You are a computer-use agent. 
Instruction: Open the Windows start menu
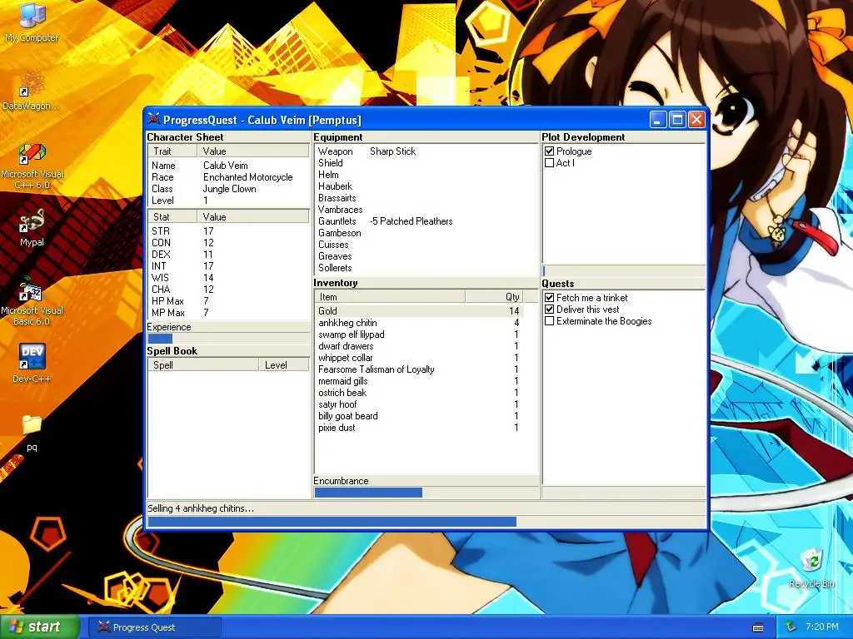coord(39,627)
